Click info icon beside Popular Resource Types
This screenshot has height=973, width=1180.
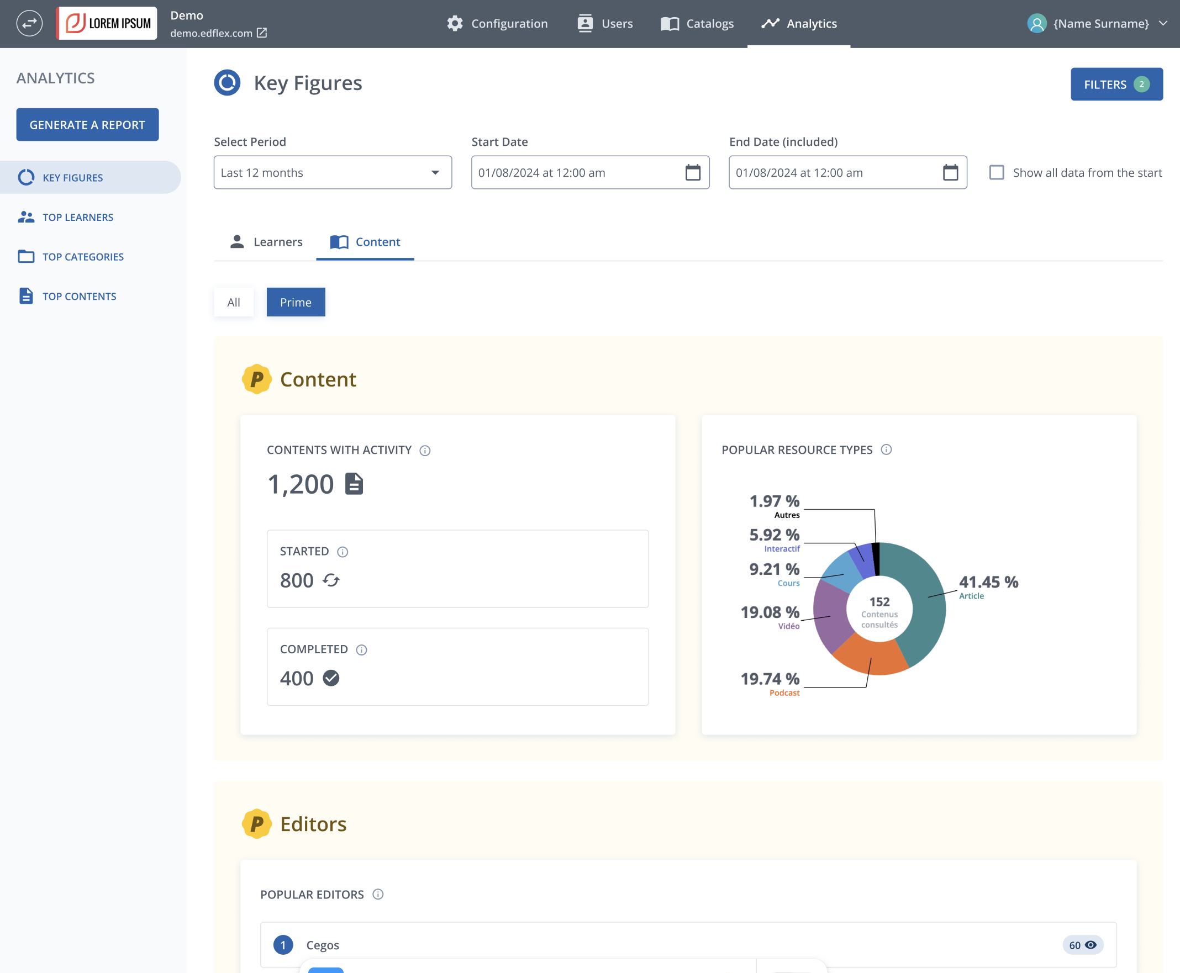point(886,450)
